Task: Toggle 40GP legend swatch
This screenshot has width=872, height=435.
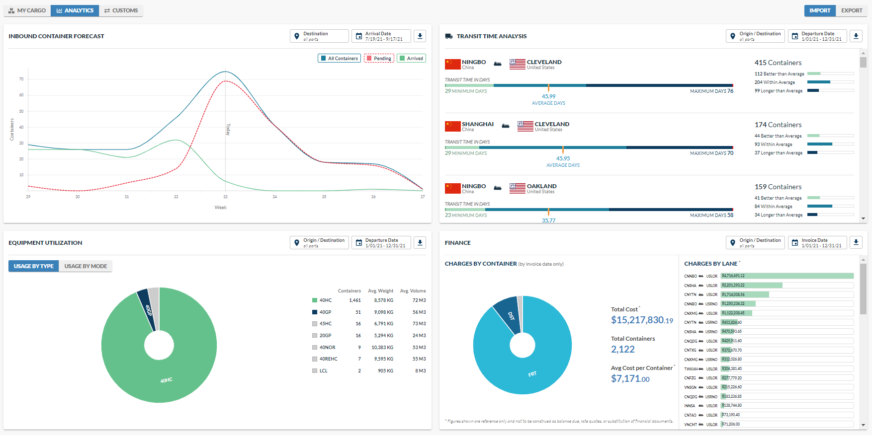Action: 315,312
